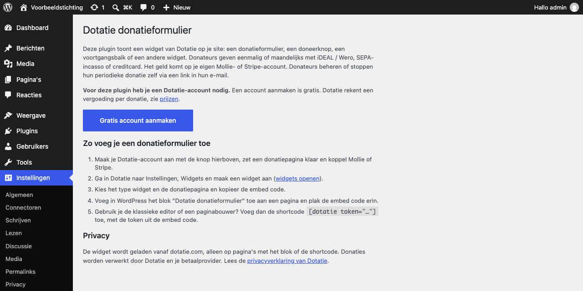Click the comments bubble icon in admin bar

143,7
